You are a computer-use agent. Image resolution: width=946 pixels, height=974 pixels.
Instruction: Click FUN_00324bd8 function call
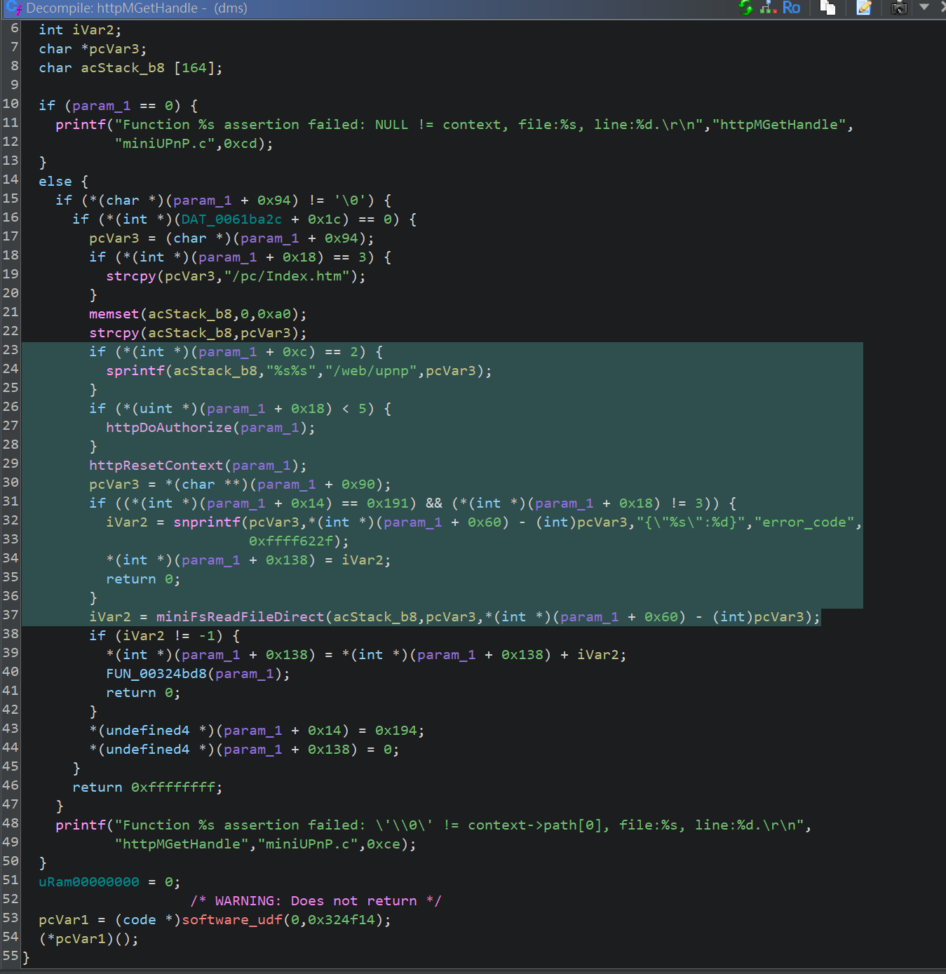[156, 674]
